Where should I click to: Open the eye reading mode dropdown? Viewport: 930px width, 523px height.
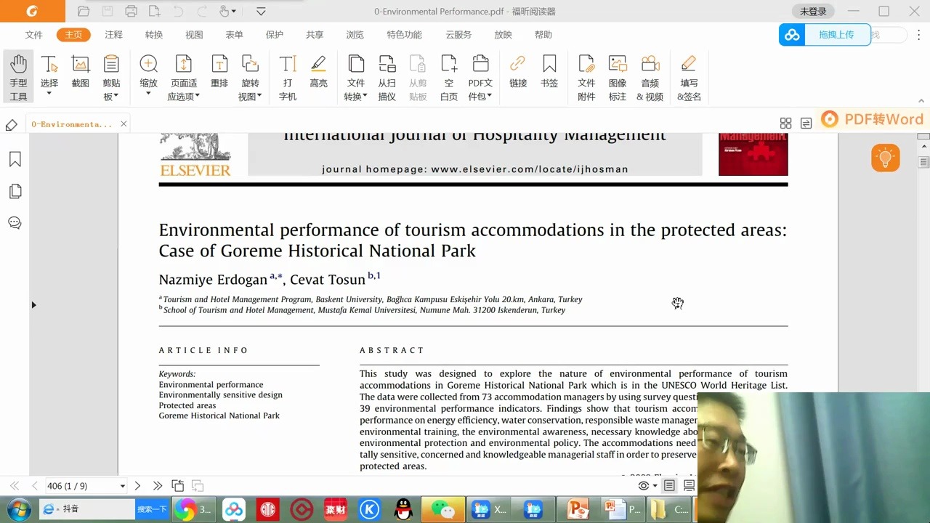pos(655,486)
